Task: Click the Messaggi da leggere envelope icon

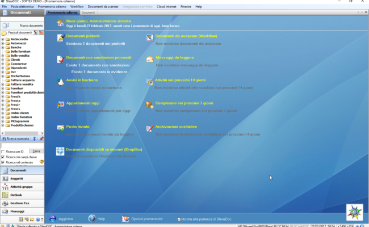Action: click(x=150, y=59)
